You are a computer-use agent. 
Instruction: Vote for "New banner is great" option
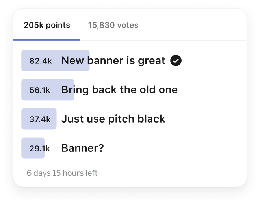pos(113,61)
